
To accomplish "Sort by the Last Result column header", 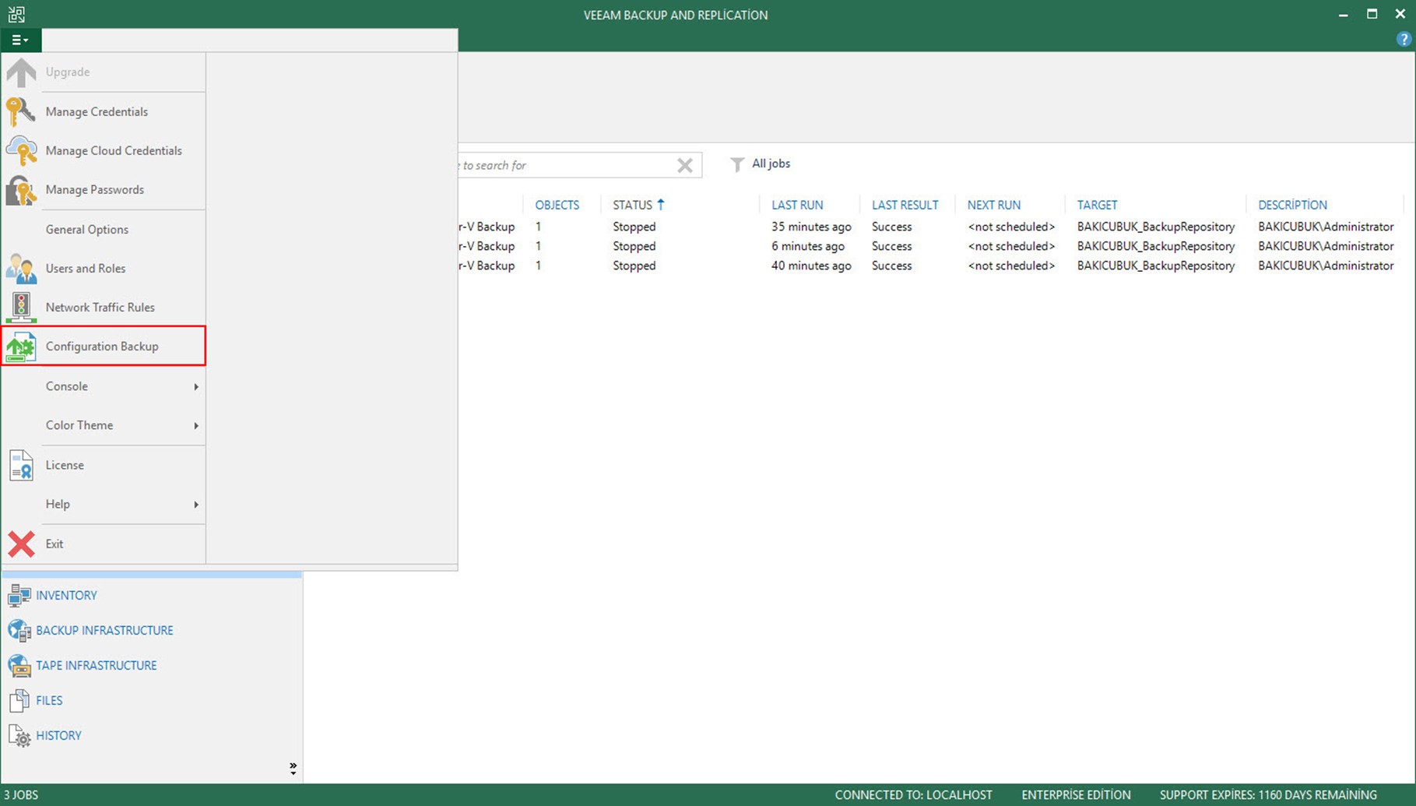I will [x=905, y=205].
